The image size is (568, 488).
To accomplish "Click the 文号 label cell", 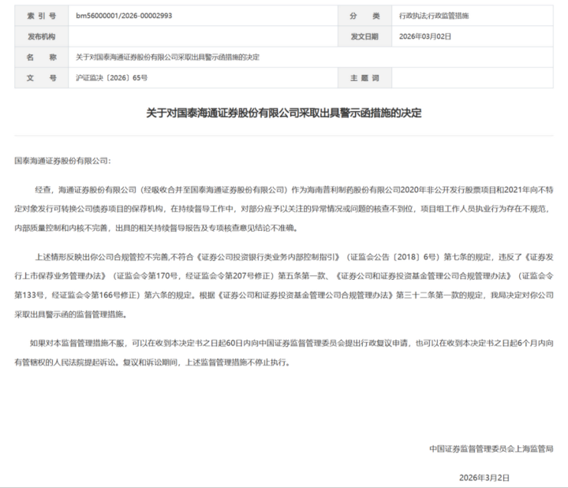I will [41, 77].
